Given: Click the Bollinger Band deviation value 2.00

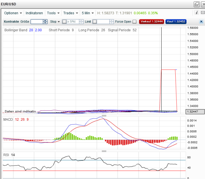Looking at the screenshot, I should coord(38,30).
